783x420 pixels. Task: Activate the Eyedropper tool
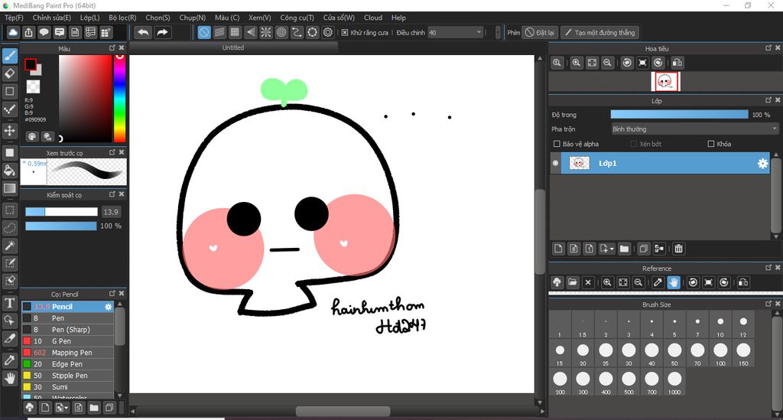pos(10,360)
